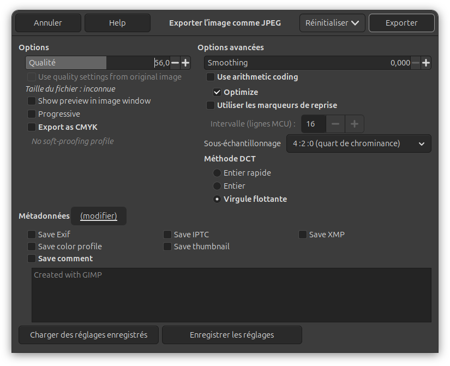Viewport: 450px width, 366px height.
Task: Toggle the Progressive checkbox
Action: click(32, 114)
